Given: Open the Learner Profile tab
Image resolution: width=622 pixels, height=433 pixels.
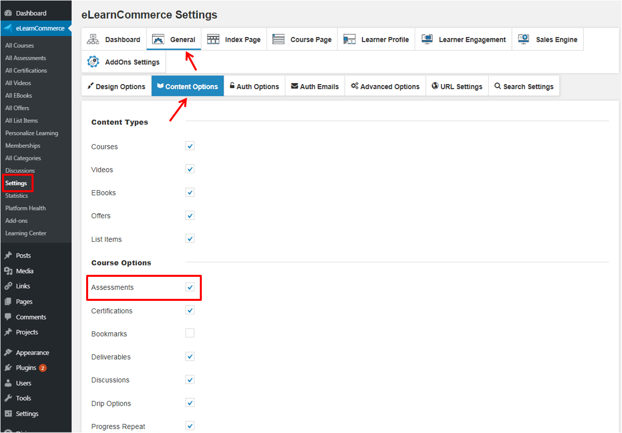Looking at the screenshot, I should tap(376, 40).
